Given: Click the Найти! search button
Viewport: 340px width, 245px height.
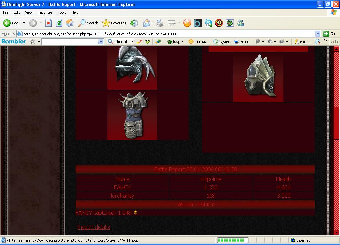Looking at the screenshot, I should [118, 41].
